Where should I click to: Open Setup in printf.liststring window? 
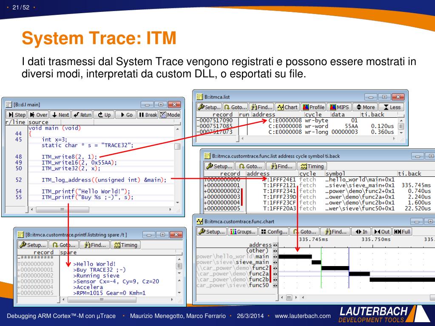click(33, 245)
